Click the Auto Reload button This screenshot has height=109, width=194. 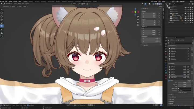tap(154, 2)
